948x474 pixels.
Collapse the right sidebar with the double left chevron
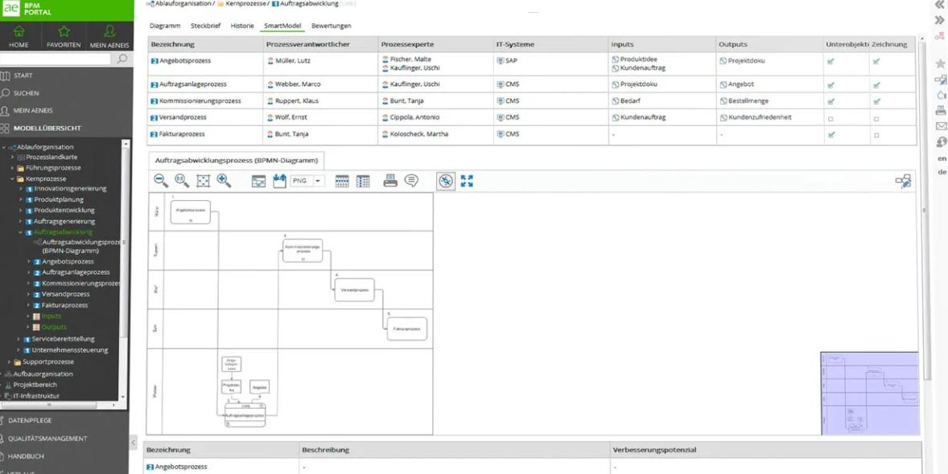(x=939, y=5)
